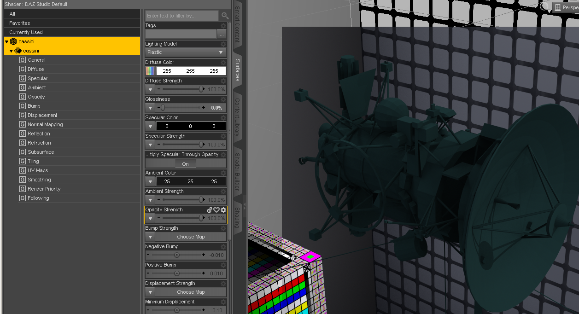Screen dimensions: 579x314
Task: Open Bump Strength map dropdown arrow
Action: [150, 237]
